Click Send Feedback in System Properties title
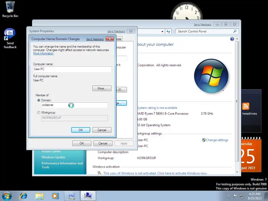The image size is (268, 201). coord(116,31)
